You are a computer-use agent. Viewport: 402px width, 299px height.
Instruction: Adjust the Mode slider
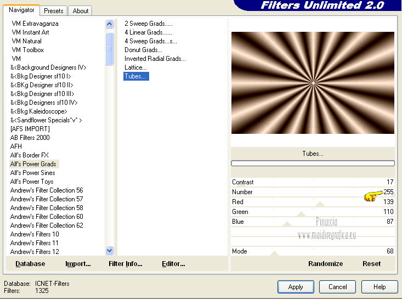(313, 251)
